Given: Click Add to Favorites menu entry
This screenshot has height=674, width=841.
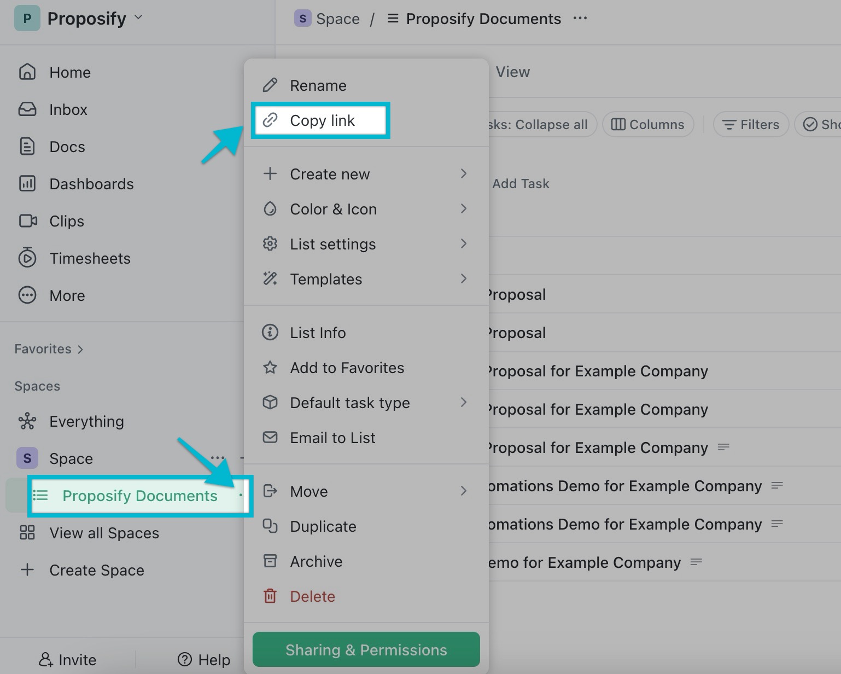Looking at the screenshot, I should click(x=366, y=368).
